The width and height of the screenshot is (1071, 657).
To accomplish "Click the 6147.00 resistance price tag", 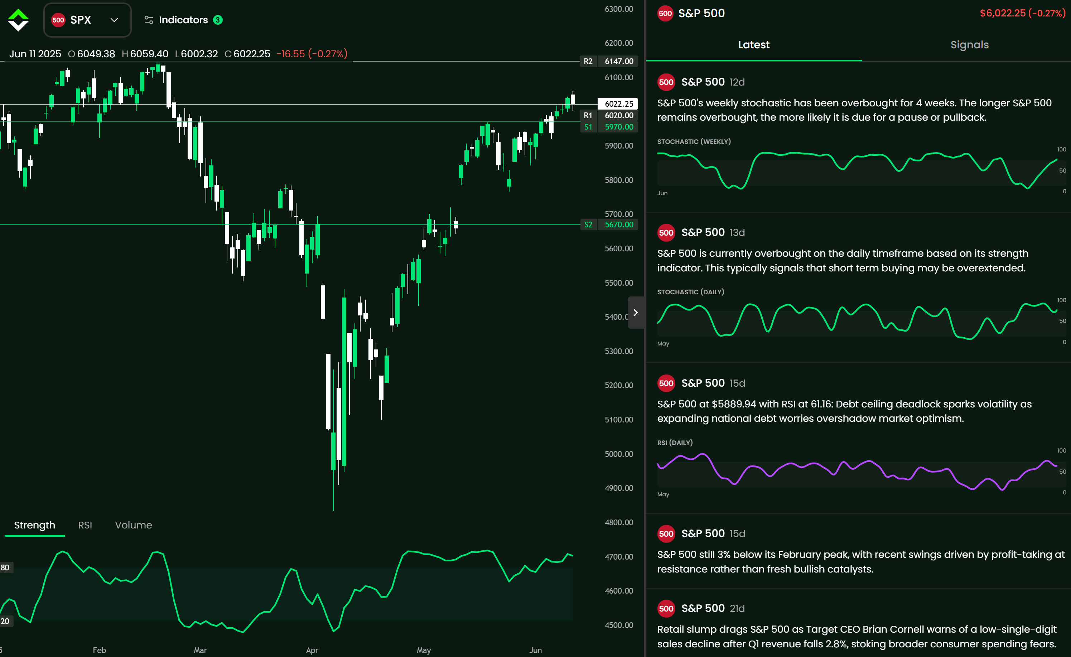I will 618,61.
